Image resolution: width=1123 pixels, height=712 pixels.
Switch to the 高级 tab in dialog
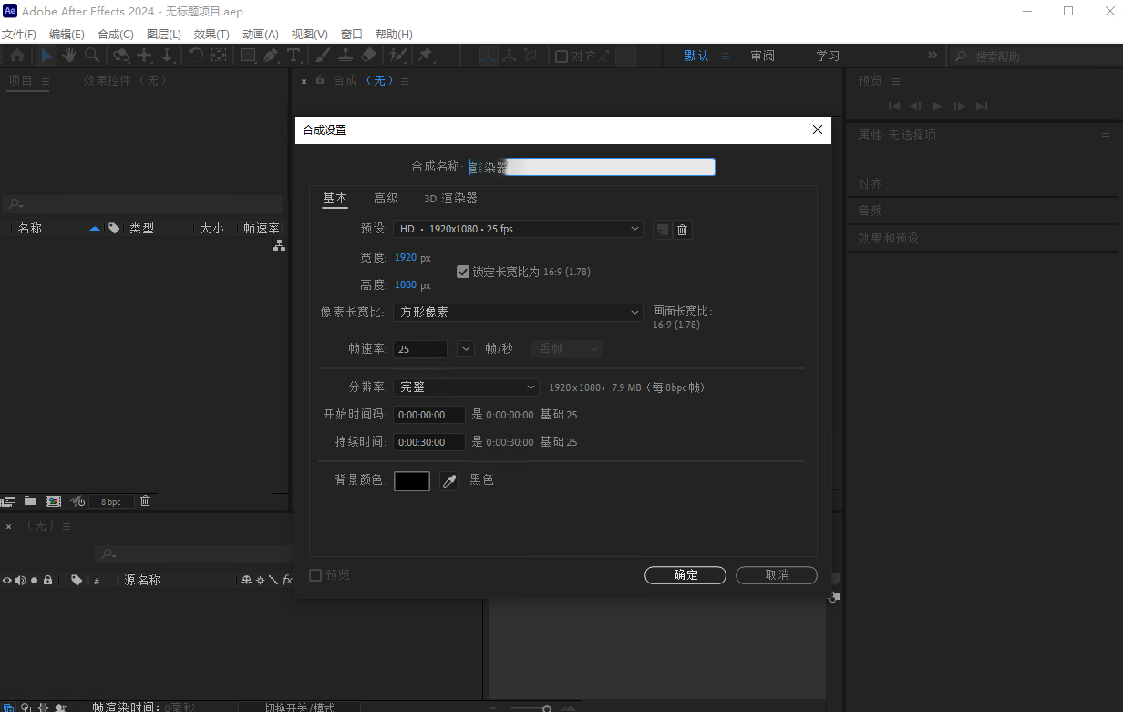pyautogui.click(x=386, y=198)
